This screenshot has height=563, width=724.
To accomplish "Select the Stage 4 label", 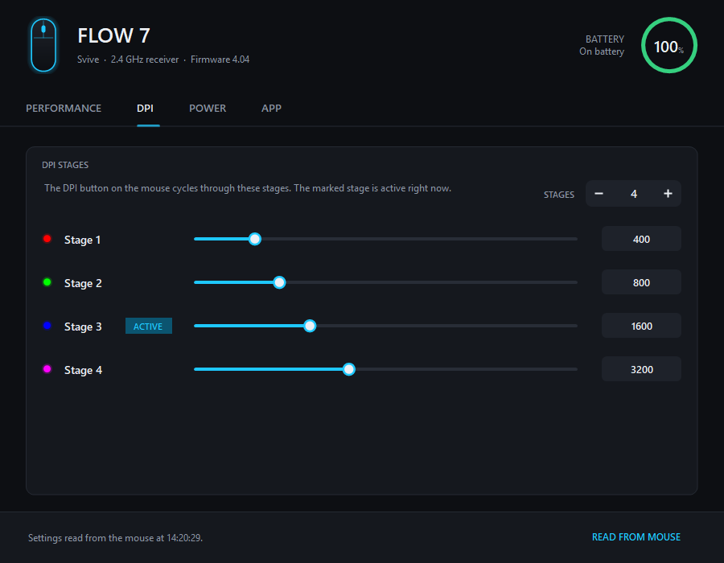I will 83,370.
